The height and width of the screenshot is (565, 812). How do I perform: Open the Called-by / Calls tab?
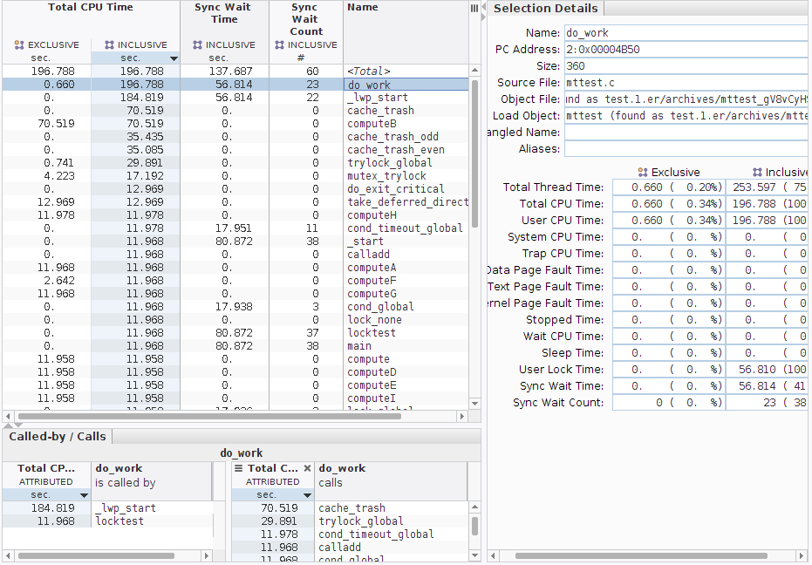pyautogui.click(x=58, y=437)
